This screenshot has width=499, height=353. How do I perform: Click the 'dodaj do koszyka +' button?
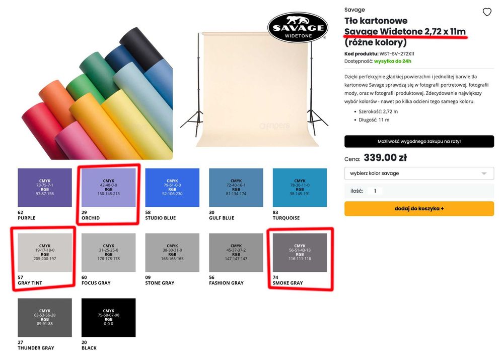(x=419, y=209)
